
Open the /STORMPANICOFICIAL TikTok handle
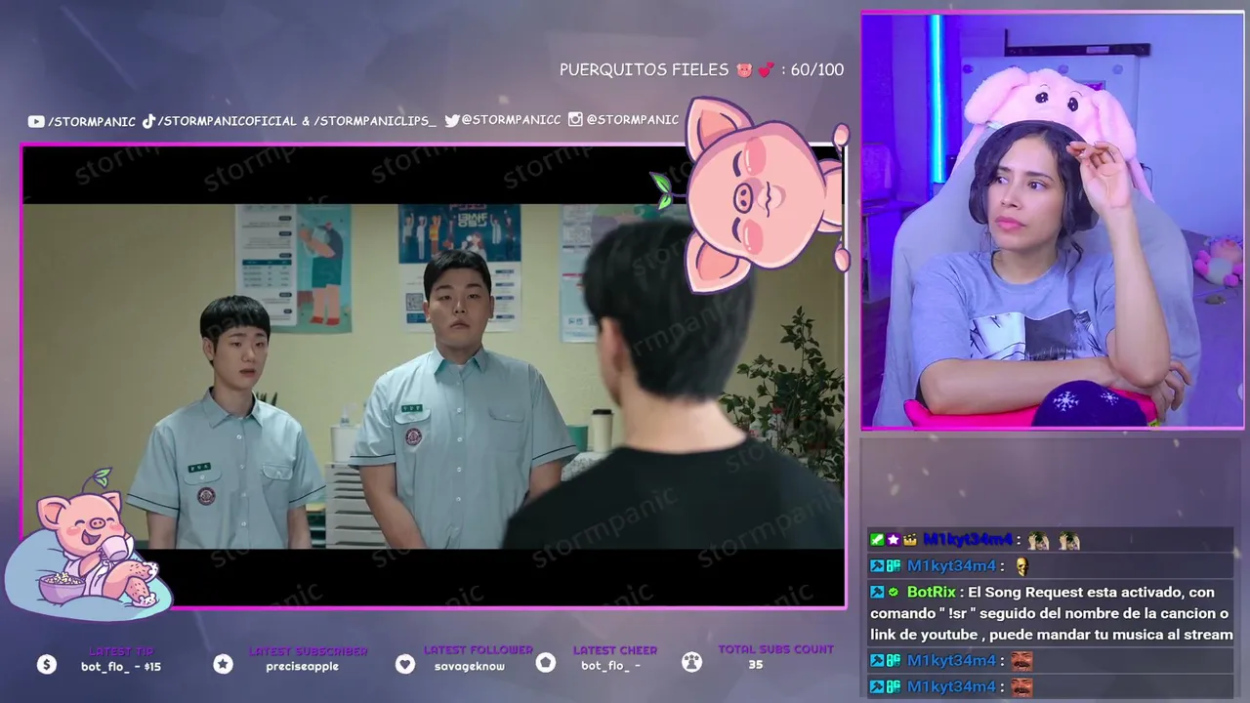pyautogui.click(x=227, y=121)
